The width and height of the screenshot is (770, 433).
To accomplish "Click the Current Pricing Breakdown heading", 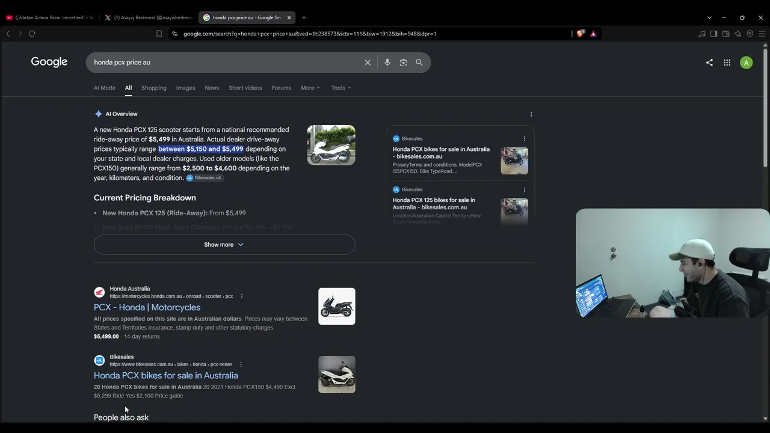I will coord(145,198).
